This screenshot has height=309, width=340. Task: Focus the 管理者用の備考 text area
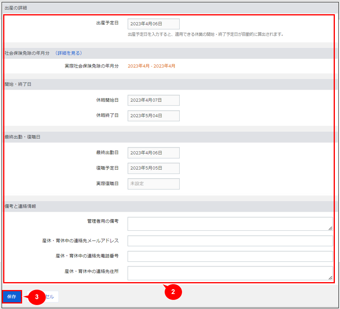pyautogui.click(x=230, y=224)
